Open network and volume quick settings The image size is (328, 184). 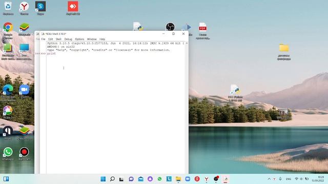(x=301, y=179)
